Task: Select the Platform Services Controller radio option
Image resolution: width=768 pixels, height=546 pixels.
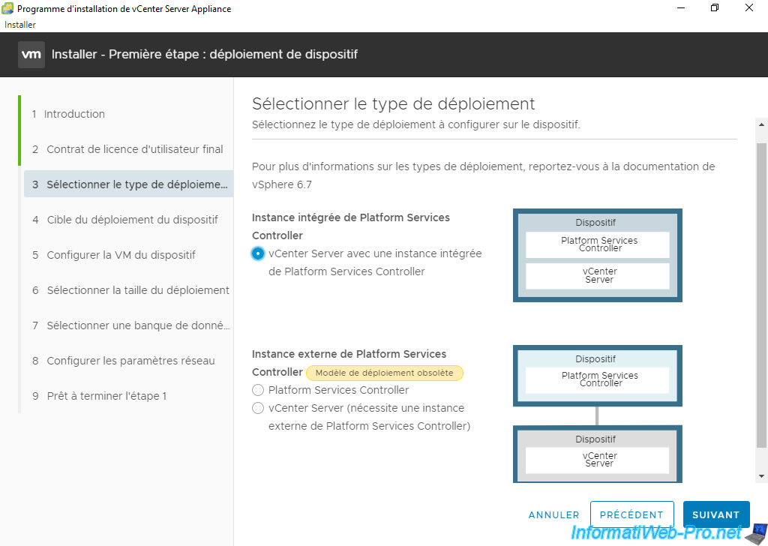Action: [x=258, y=390]
